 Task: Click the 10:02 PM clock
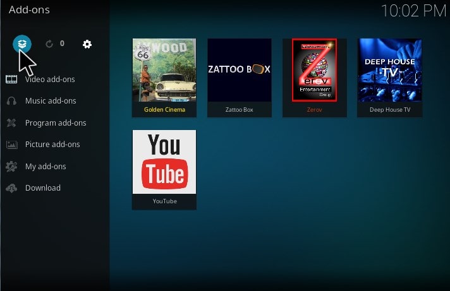[x=413, y=11]
